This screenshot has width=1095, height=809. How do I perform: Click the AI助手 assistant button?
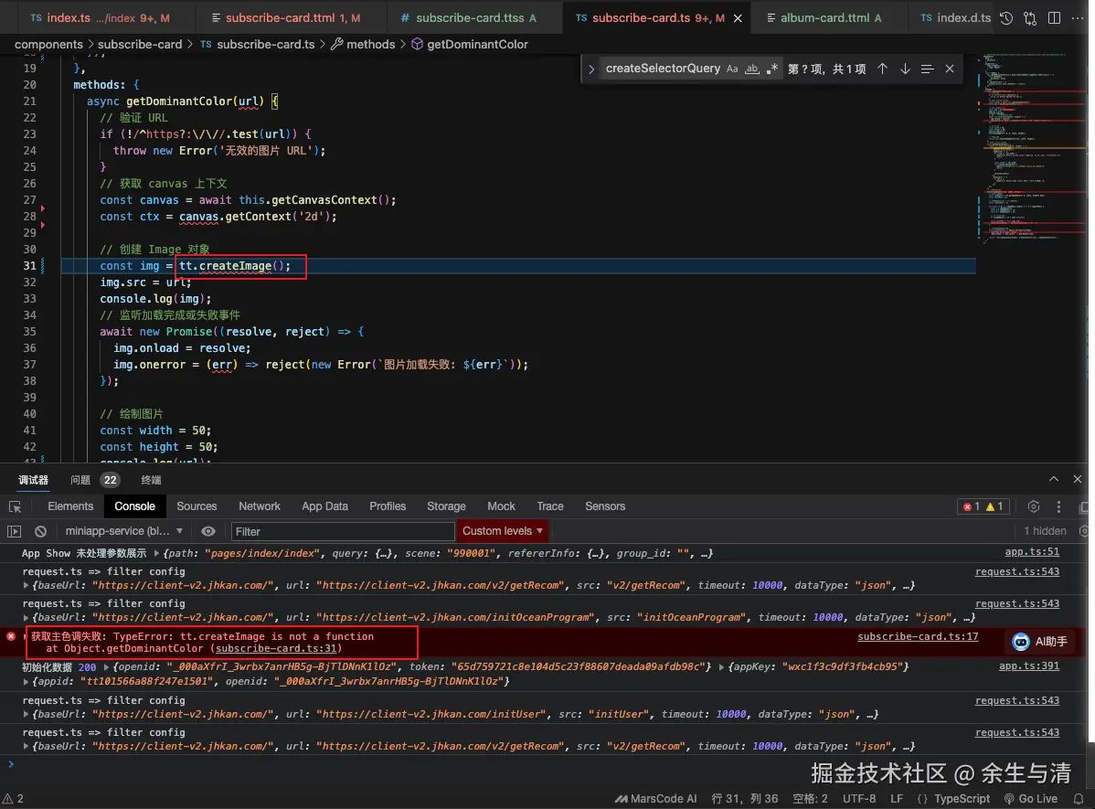click(1040, 642)
